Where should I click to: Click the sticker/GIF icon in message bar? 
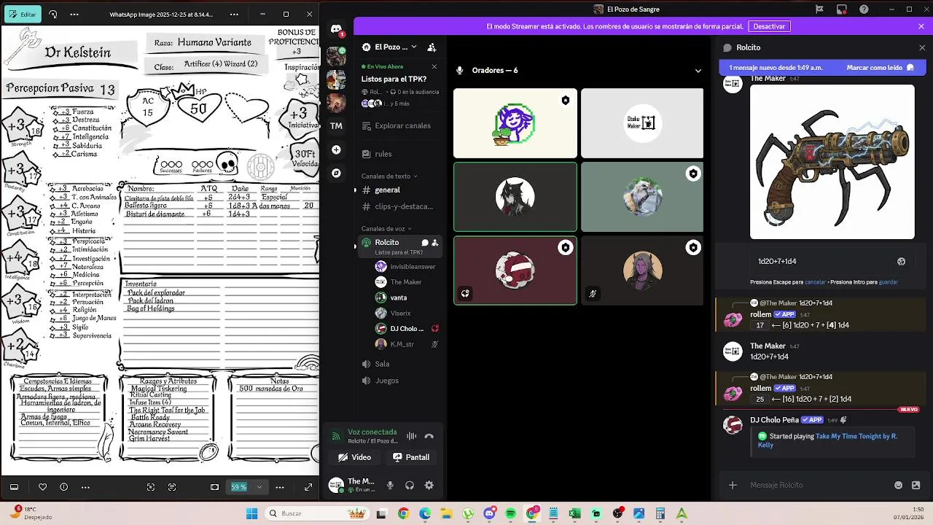[916, 485]
